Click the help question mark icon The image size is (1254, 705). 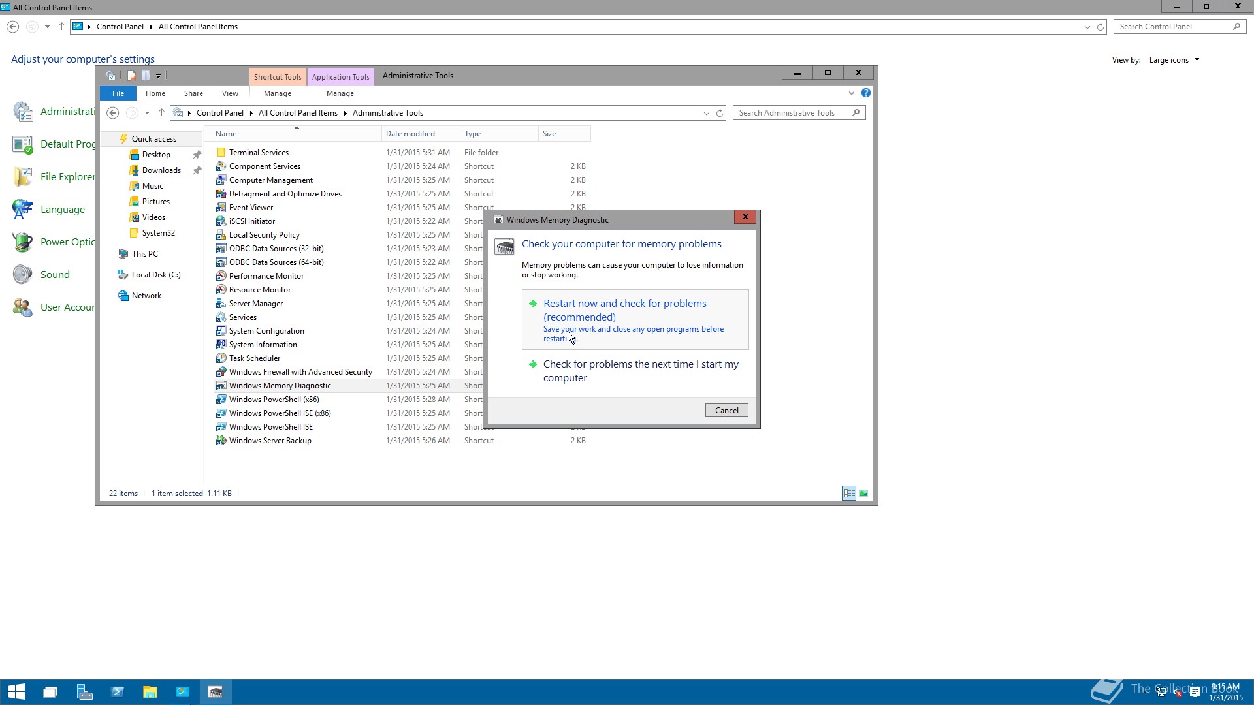coord(866,93)
